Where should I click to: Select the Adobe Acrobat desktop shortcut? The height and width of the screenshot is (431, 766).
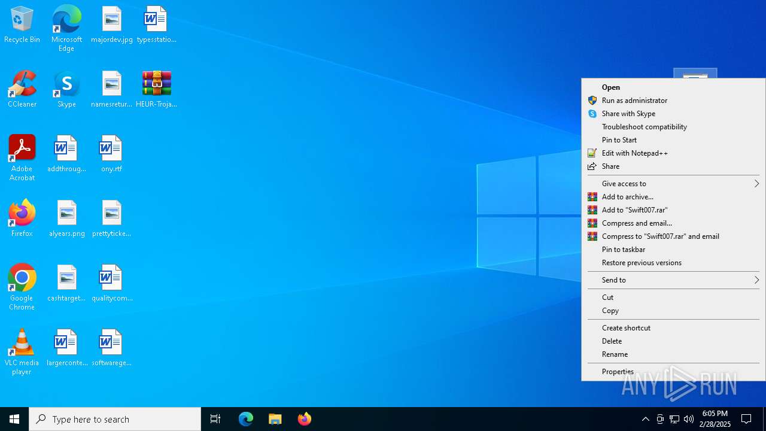coord(22,158)
